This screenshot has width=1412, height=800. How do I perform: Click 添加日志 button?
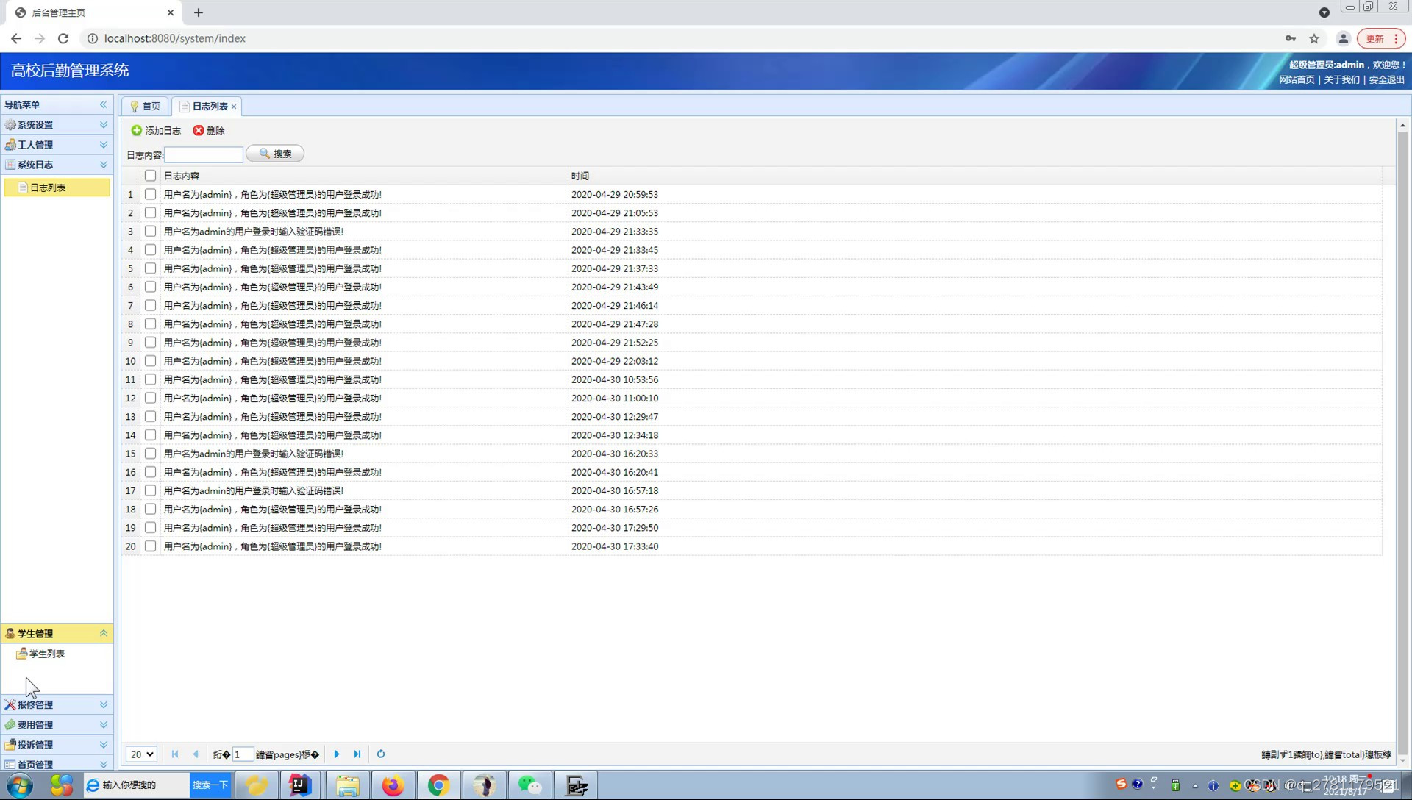click(156, 130)
